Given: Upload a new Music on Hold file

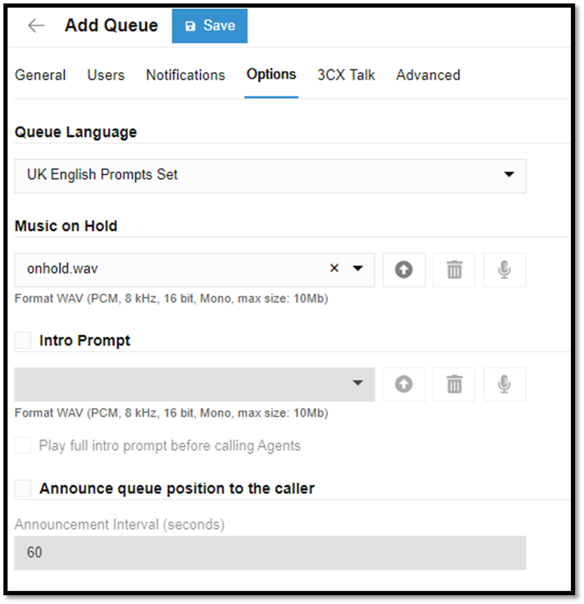Looking at the screenshot, I should (404, 270).
